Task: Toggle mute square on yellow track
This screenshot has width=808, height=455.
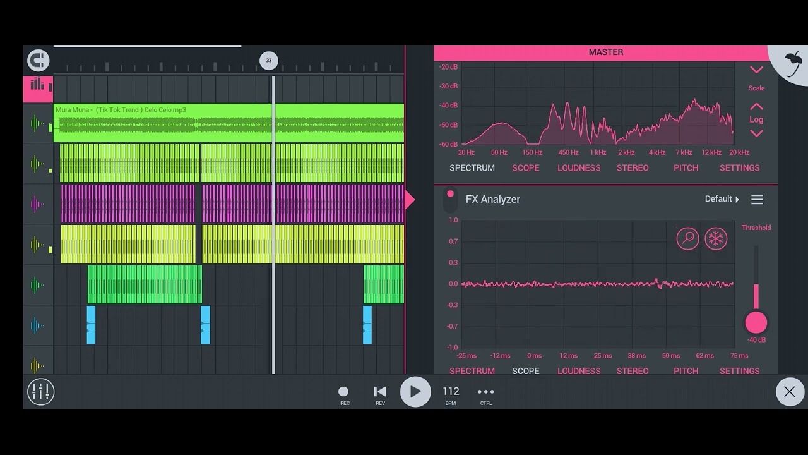Action: tap(50, 250)
